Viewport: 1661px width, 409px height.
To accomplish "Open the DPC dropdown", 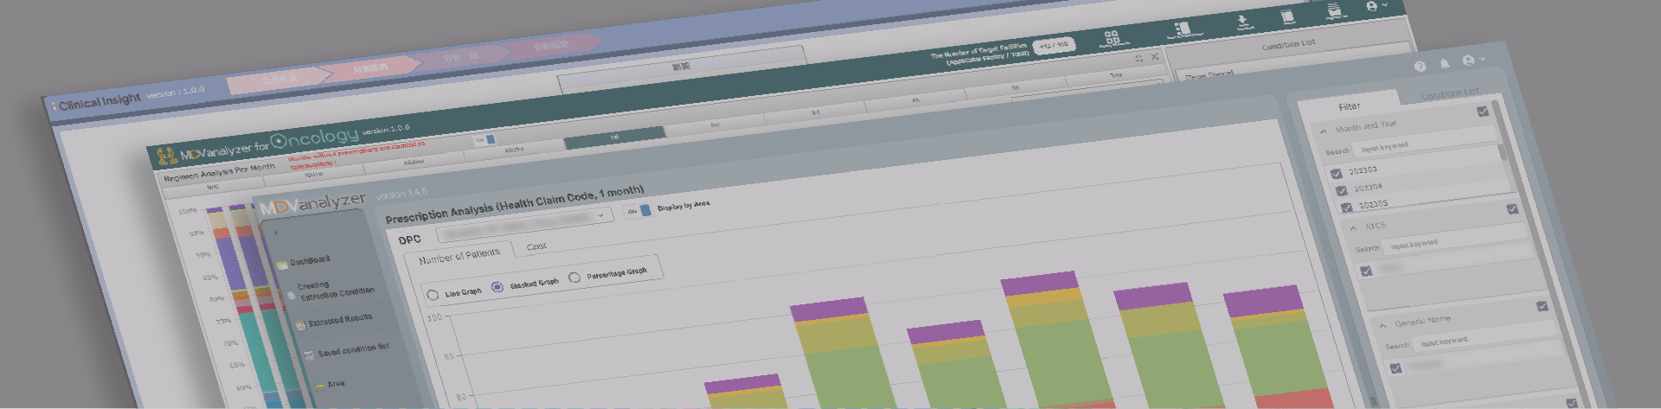I will point(525,226).
